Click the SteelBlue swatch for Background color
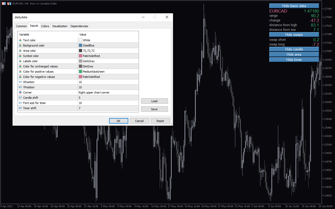Image resolution: width=335 pixels, height=209 pixels. coord(81,45)
